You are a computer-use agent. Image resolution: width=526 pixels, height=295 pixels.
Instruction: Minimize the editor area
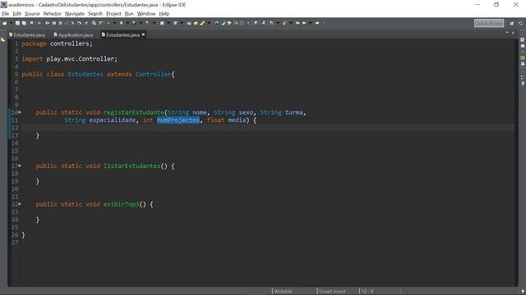(x=507, y=33)
